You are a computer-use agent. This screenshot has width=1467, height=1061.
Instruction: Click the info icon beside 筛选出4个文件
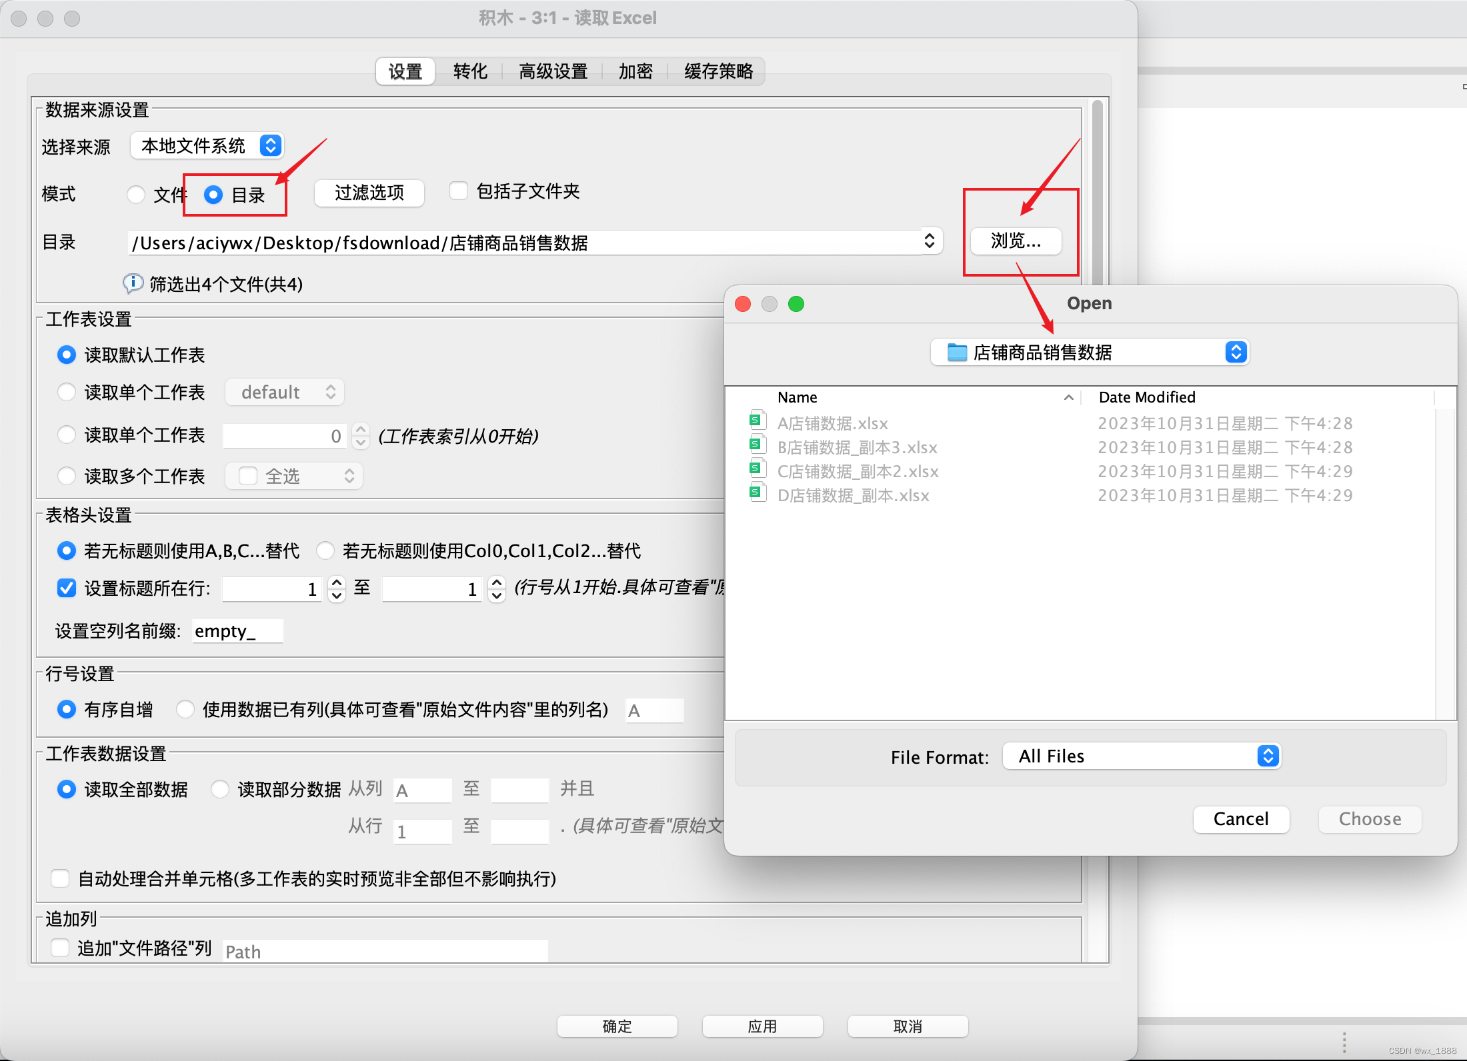133,283
